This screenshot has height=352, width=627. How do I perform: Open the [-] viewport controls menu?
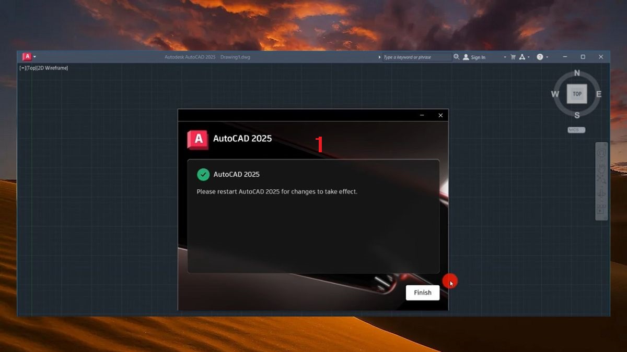point(22,68)
